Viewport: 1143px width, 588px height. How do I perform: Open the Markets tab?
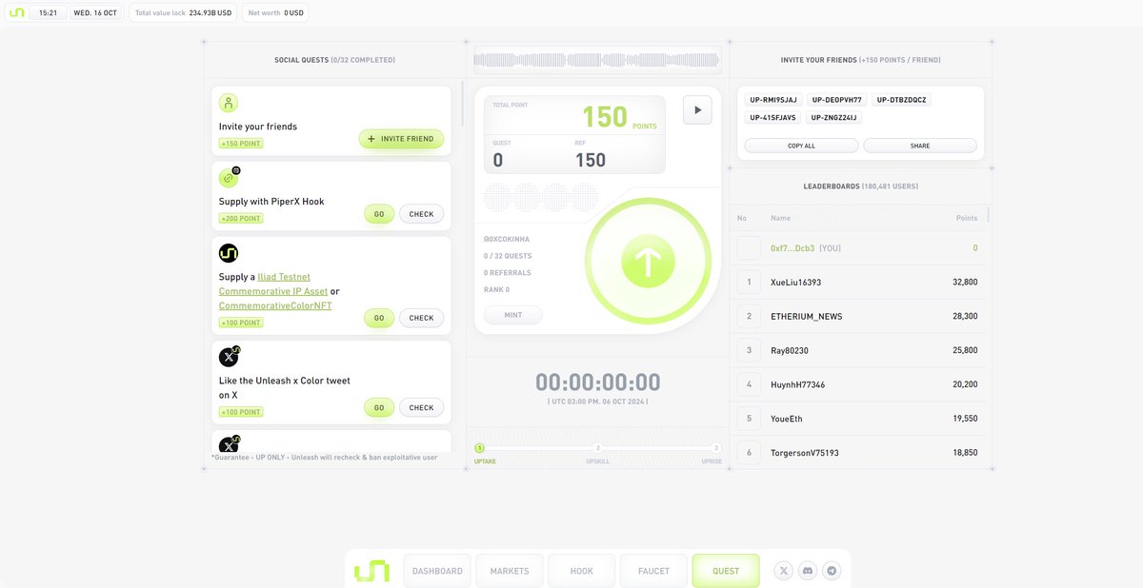510,571
